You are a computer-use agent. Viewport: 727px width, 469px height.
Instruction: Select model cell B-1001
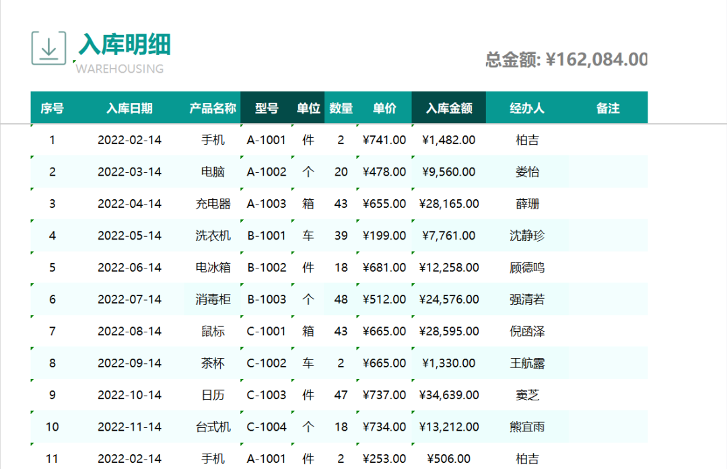click(x=267, y=236)
